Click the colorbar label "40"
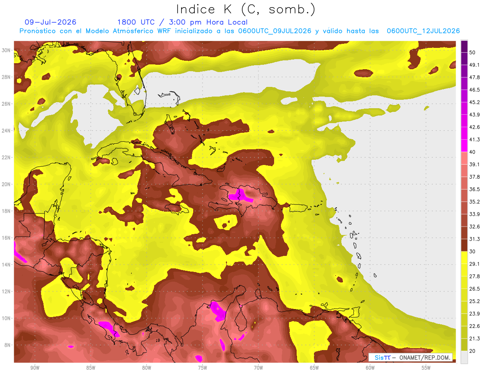Viewport: 483px width, 373px height. coord(473,152)
